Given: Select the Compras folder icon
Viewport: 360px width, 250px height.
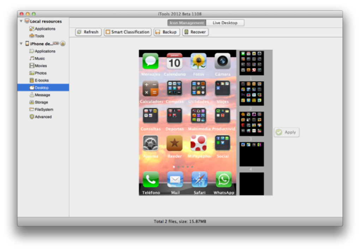Looking at the screenshot, I should point(174,89).
